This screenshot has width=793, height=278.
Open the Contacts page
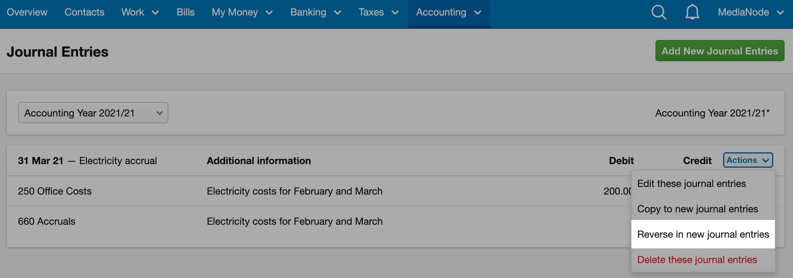(84, 12)
